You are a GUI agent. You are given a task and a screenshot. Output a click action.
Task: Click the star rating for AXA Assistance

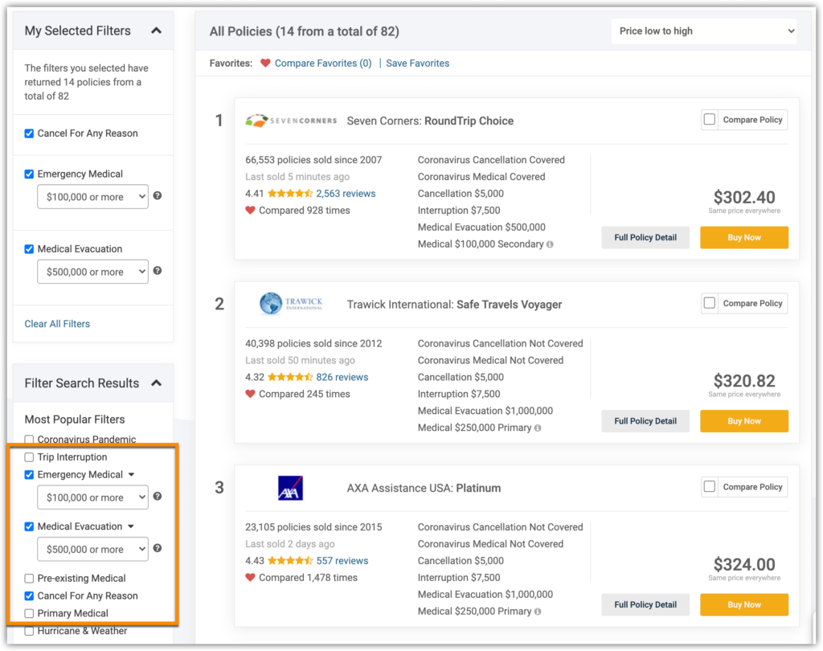[x=290, y=561]
